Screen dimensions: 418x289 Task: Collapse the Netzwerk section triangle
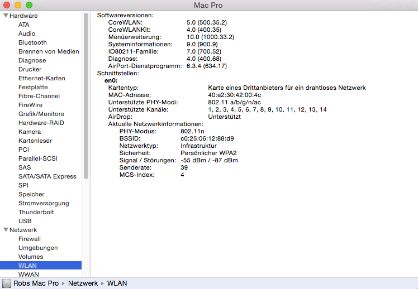click(x=6, y=230)
